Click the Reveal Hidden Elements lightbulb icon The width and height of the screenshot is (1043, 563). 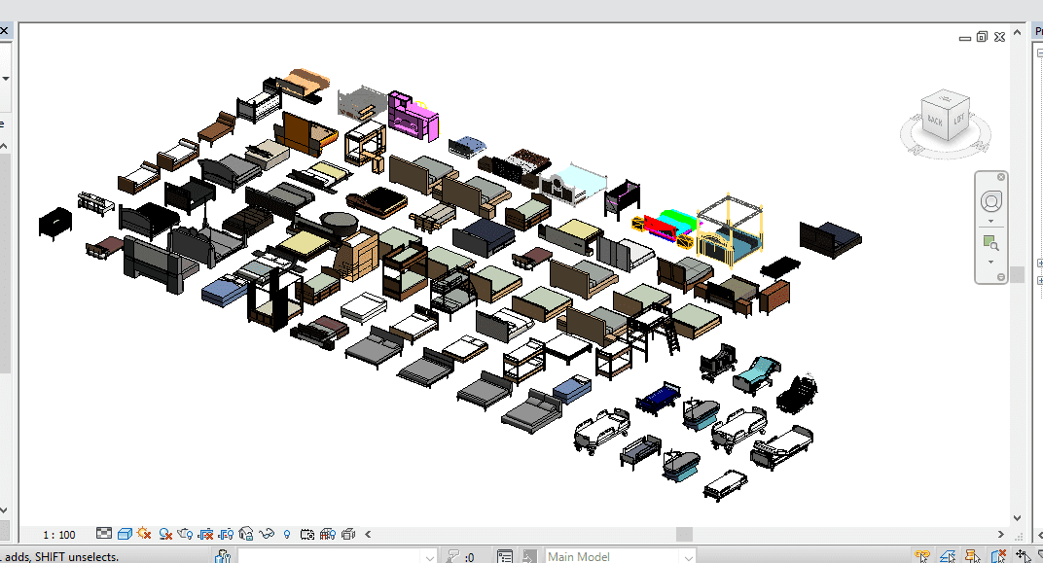pyautogui.click(x=287, y=534)
